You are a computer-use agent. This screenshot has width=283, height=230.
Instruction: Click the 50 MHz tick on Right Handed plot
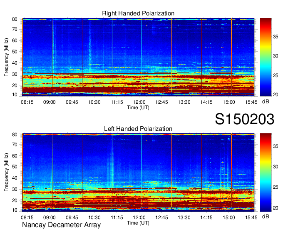(15, 52)
